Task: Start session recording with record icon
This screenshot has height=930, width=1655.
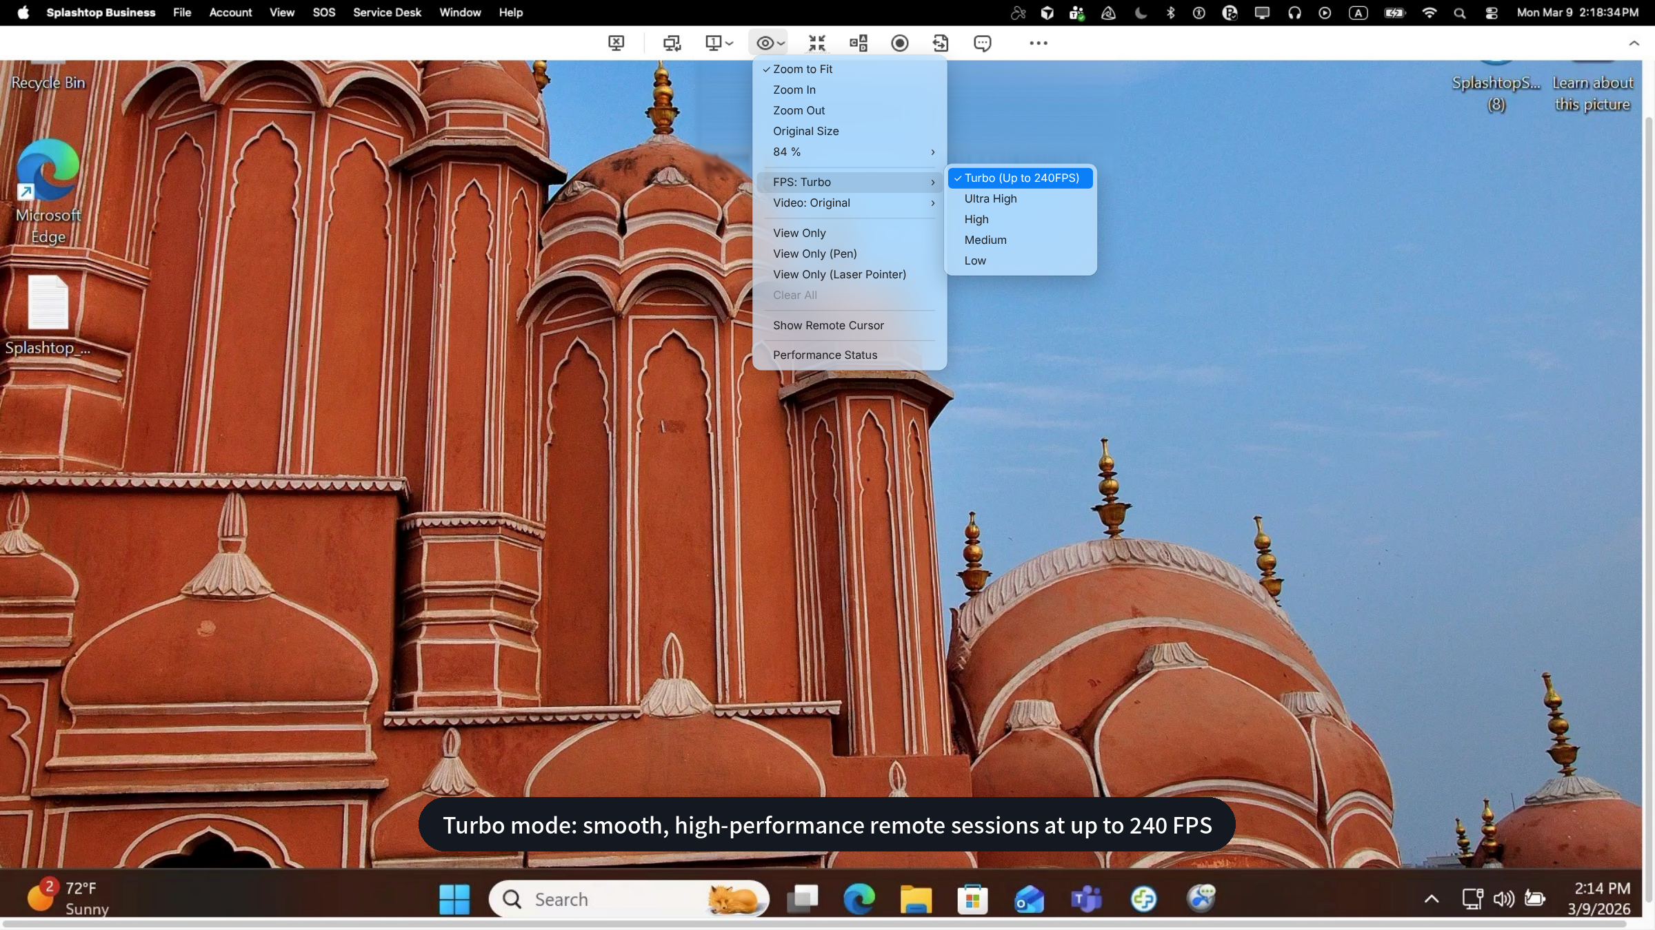Action: coord(900,43)
